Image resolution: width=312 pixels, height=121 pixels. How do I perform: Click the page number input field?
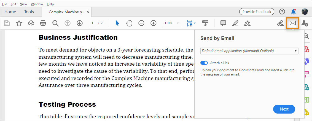92,23
